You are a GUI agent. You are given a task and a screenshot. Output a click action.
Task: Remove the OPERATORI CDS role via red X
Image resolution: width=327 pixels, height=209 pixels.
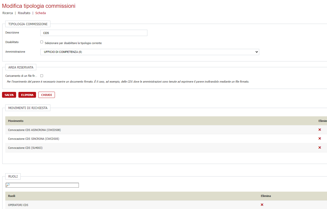click(262, 205)
